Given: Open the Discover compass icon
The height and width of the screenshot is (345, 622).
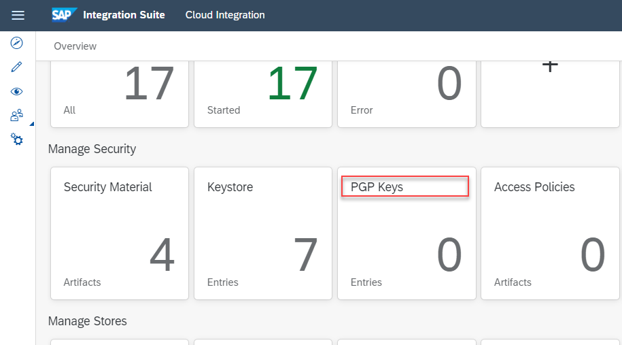Looking at the screenshot, I should pyautogui.click(x=17, y=43).
